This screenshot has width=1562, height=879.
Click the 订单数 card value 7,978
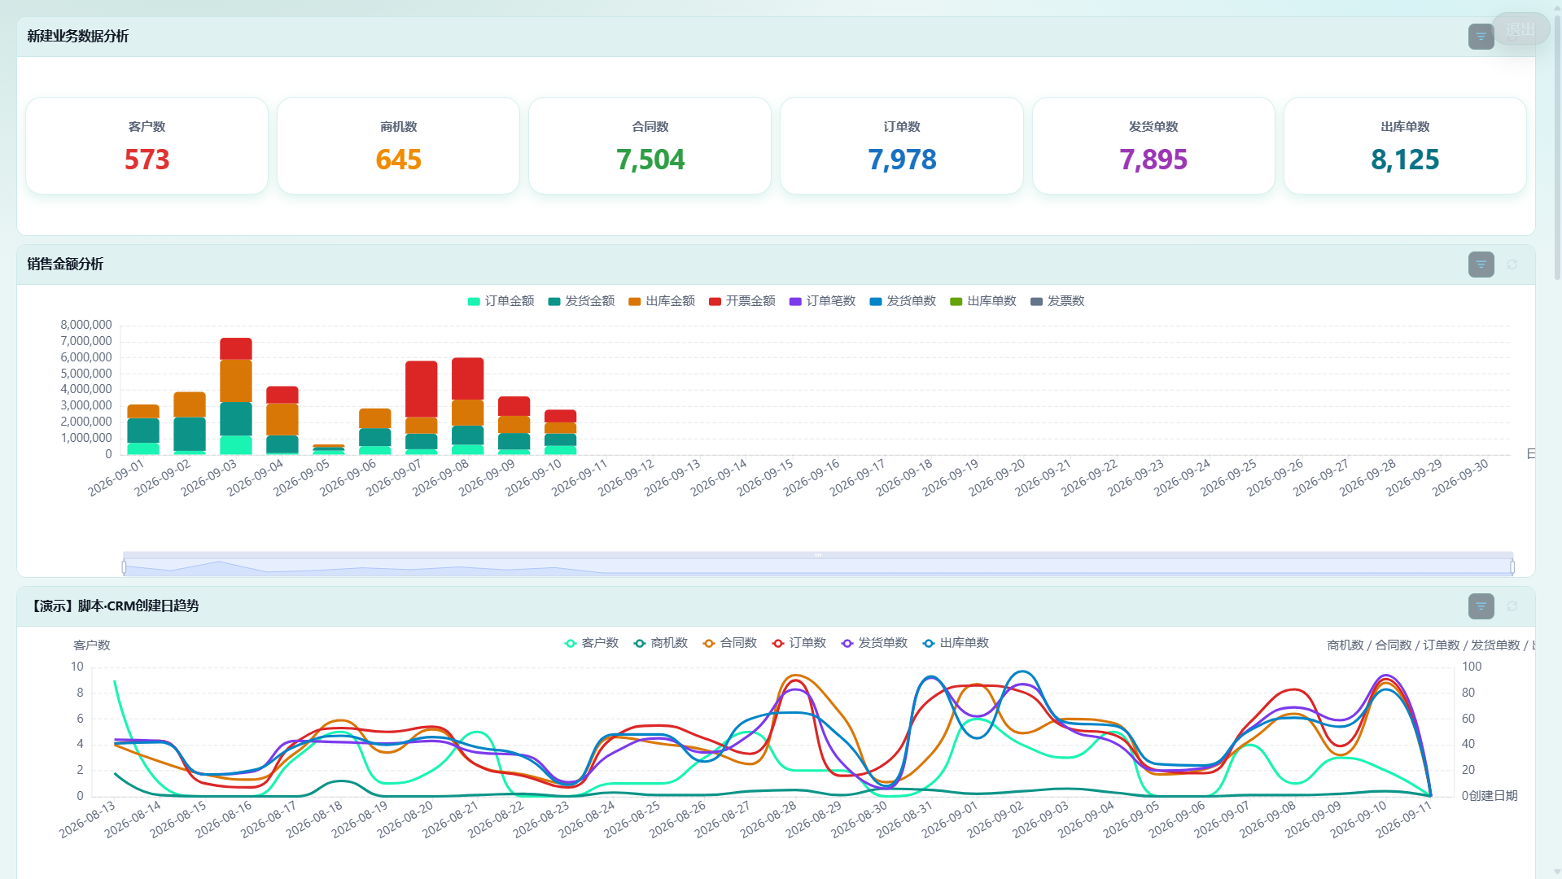(x=902, y=160)
